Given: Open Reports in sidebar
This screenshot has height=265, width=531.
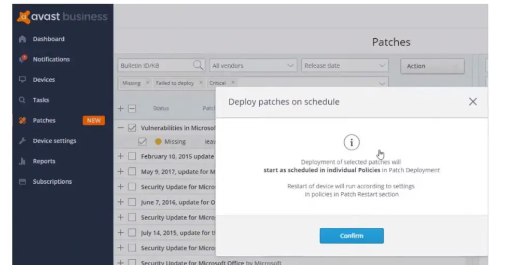Looking at the screenshot, I should (x=44, y=161).
